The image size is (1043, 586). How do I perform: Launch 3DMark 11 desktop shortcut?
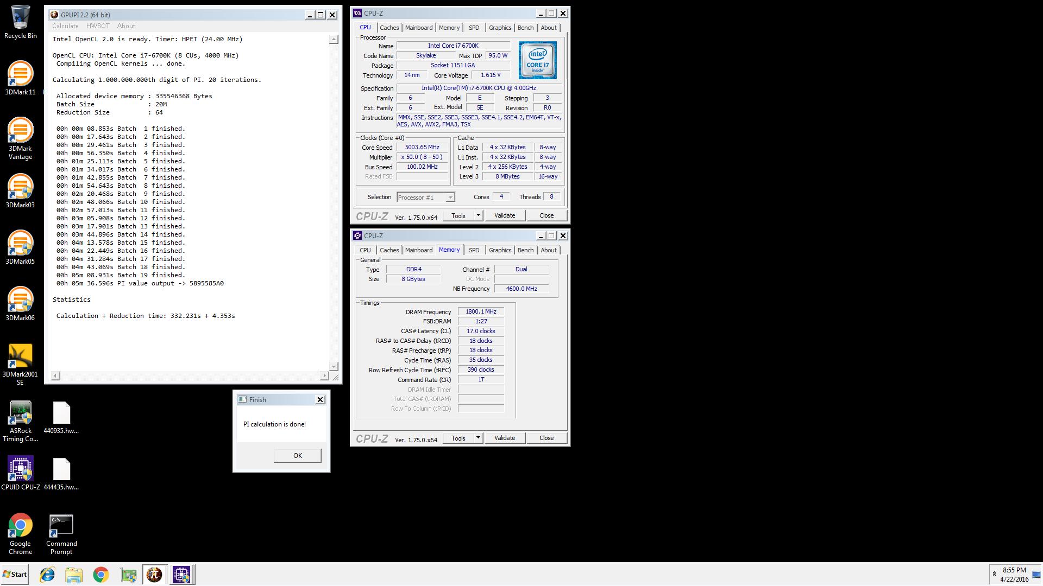pyautogui.click(x=20, y=78)
